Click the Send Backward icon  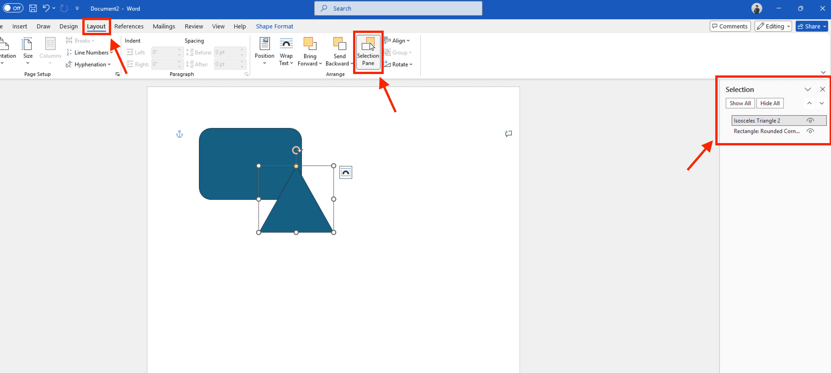339,44
